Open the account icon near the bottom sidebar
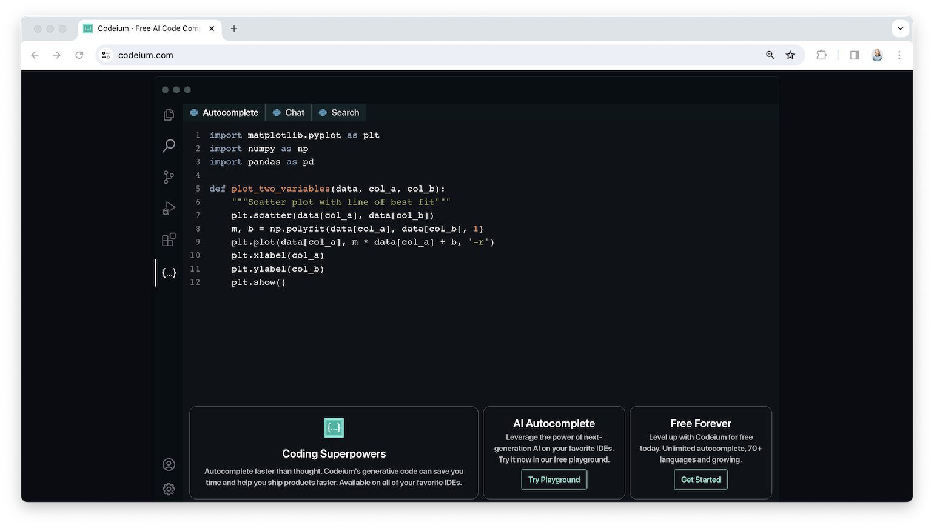 [x=169, y=464]
